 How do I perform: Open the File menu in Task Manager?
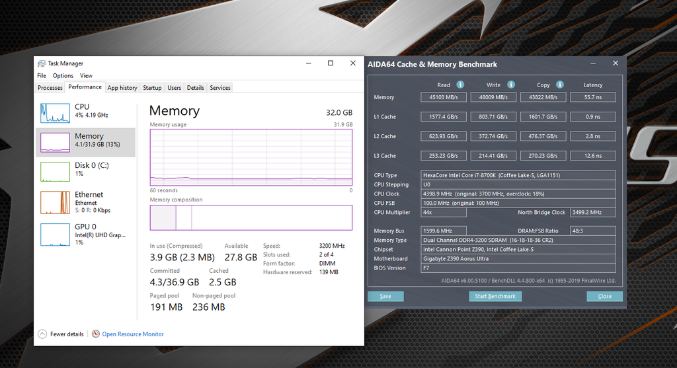tap(42, 75)
